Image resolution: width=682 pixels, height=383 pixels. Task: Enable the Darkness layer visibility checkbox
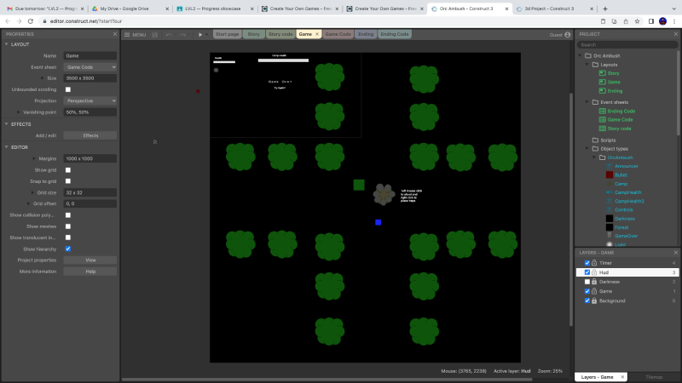click(x=587, y=282)
